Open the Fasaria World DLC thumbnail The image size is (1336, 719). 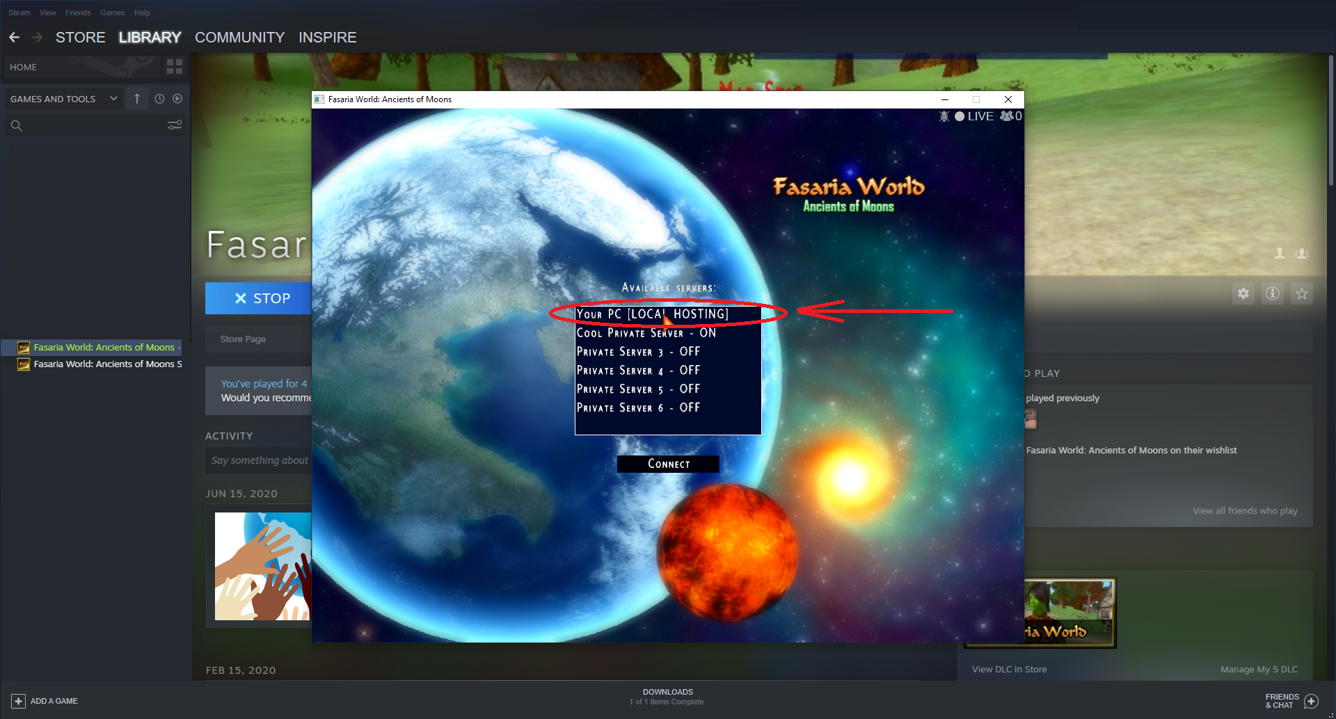1069,613
